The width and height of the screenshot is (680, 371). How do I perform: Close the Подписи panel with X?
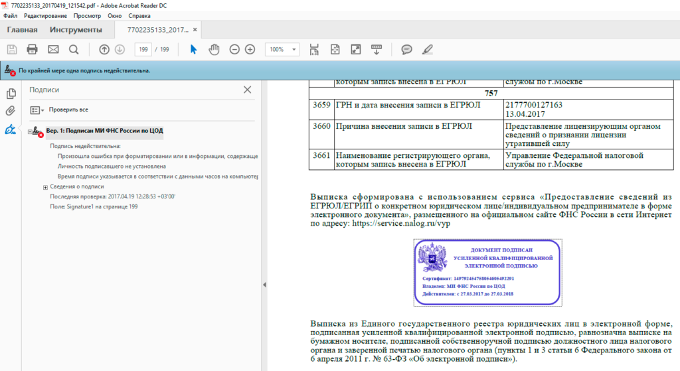[247, 90]
